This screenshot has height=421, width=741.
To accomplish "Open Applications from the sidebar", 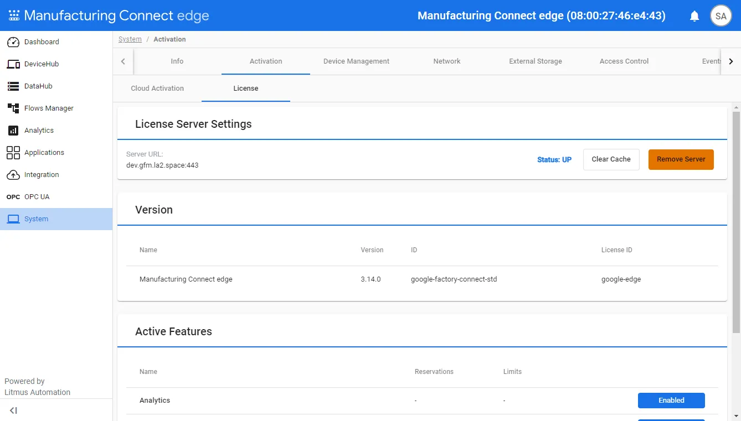I will click(x=56, y=153).
